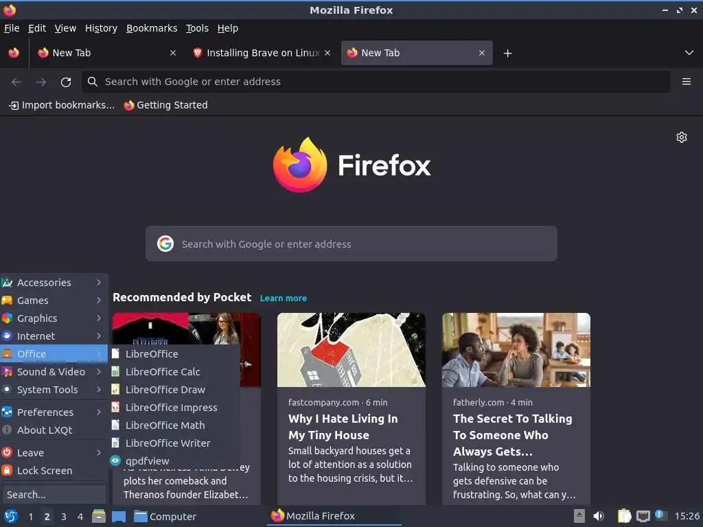Expand the Games submenu
The height and width of the screenshot is (527, 703).
[54, 301]
